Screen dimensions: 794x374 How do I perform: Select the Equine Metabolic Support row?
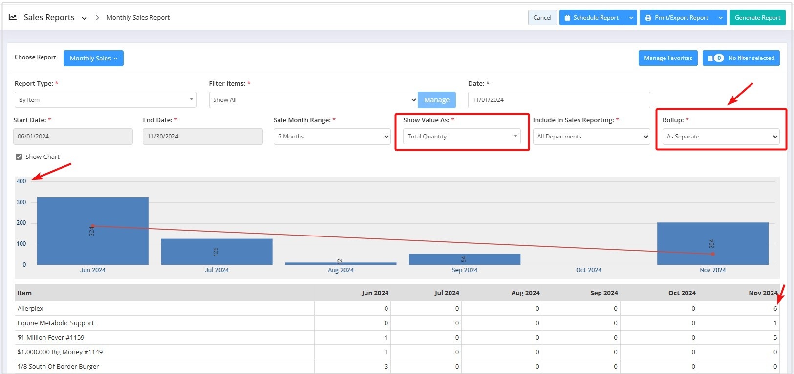397,323
